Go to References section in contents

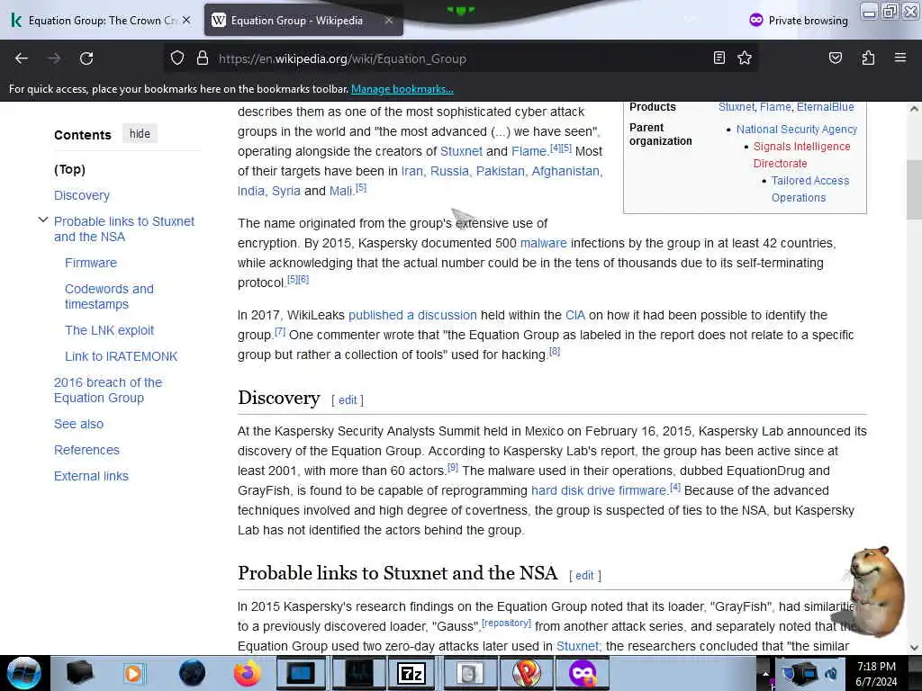point(87,450)
